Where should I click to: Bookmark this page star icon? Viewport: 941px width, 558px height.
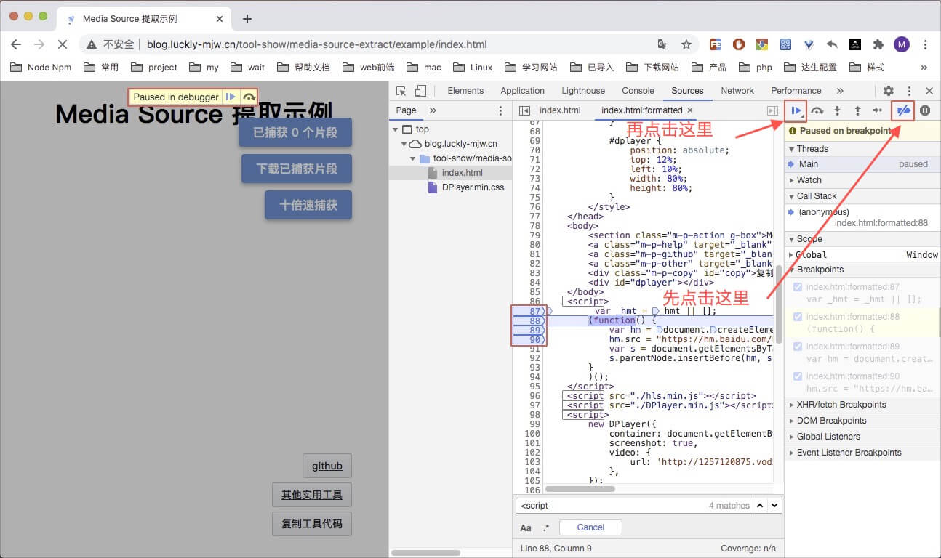[x=686, y=44]
